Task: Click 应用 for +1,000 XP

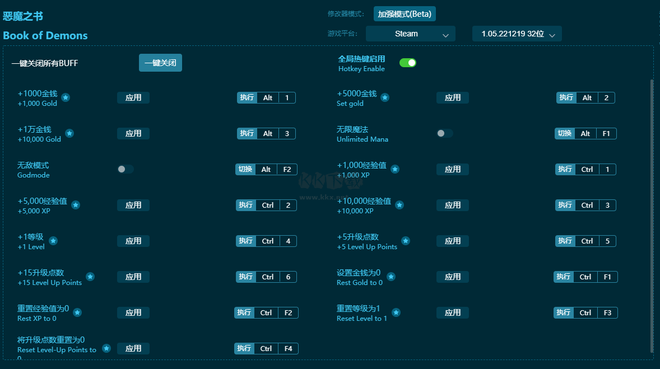Action: pos(453,169)
